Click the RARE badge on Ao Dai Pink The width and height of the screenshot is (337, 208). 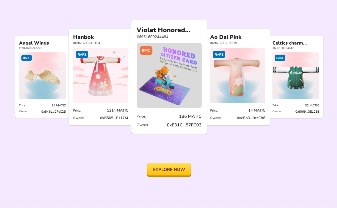[219, 55]
